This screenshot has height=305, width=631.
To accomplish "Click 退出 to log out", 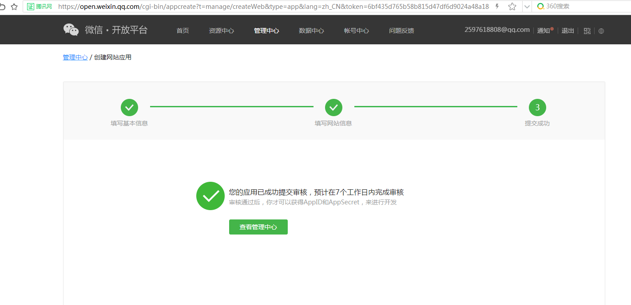I will coord(567,30).
